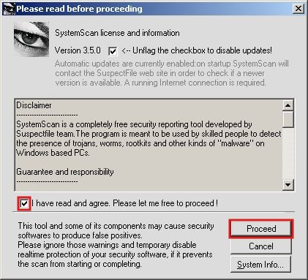Click the scrollbar thumb in the disclaimer box
Screen dimensions: 308x280
[288, 119]
